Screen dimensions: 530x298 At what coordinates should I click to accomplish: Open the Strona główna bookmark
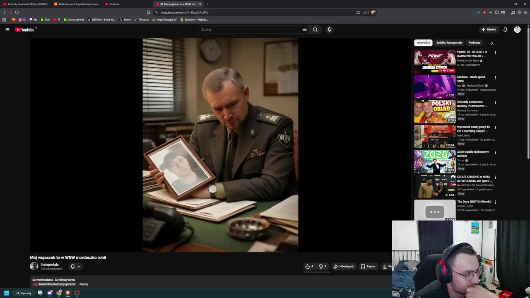[x=74, y=19]
